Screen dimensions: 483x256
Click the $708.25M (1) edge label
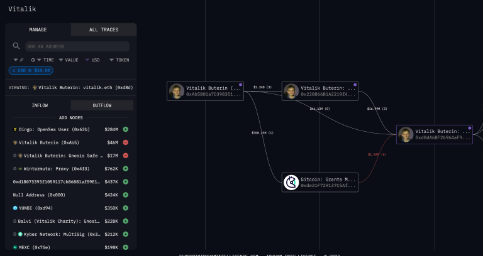262,133
